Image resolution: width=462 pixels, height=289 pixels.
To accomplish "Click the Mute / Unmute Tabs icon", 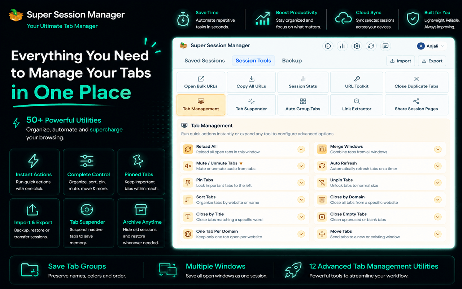I will tap(188, 166).
